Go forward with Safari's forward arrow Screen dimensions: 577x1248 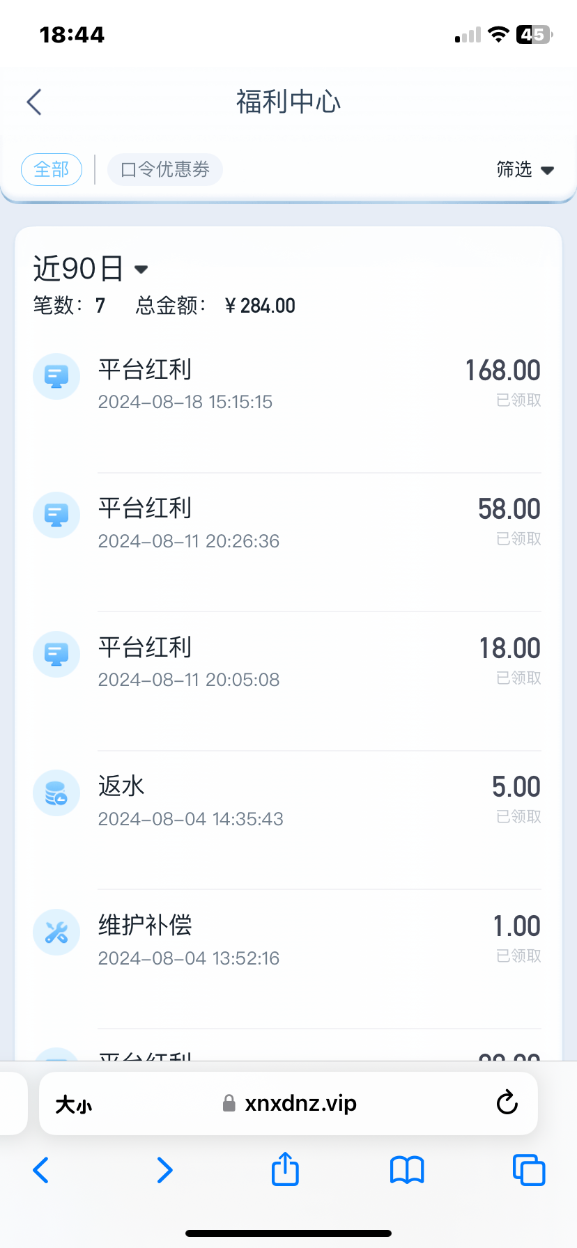pyautogui.click(x=164, y=1170)
